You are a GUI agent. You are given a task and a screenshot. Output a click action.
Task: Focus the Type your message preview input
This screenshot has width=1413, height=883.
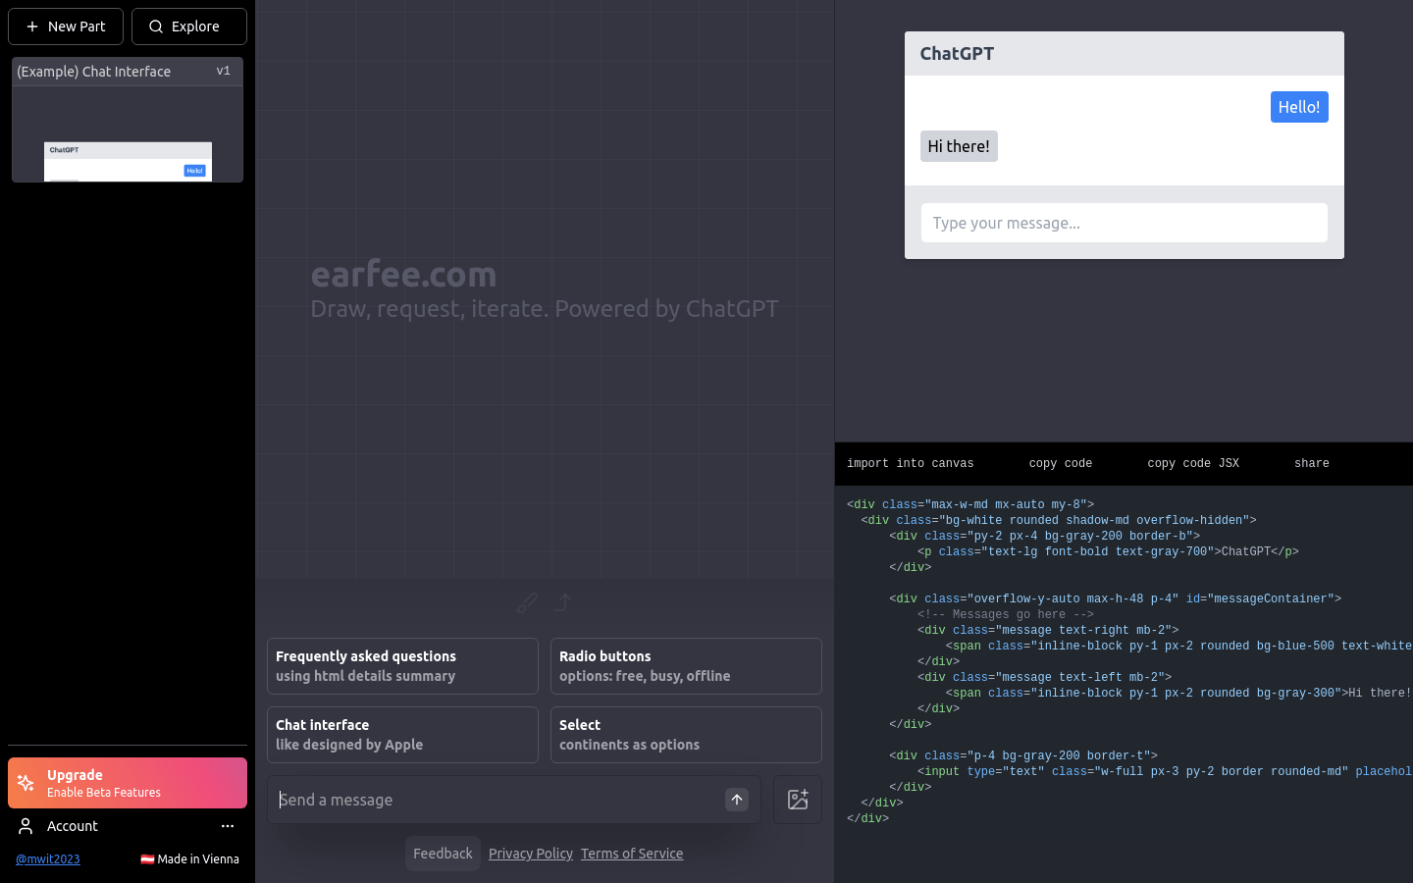click(x=1125, y=223)
